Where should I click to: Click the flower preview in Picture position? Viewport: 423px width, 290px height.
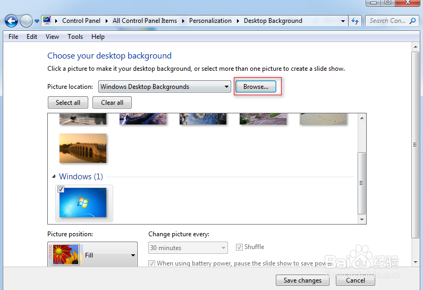coord(66,254)
